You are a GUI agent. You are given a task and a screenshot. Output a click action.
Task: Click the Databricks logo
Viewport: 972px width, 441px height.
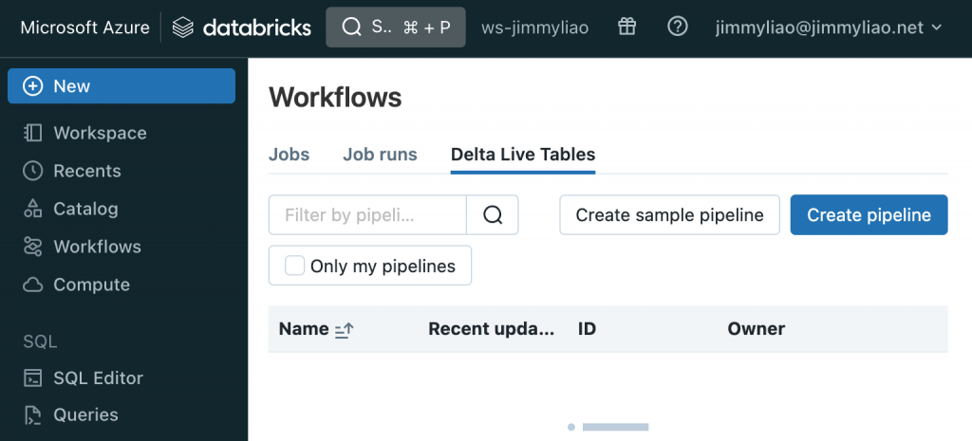242,28
